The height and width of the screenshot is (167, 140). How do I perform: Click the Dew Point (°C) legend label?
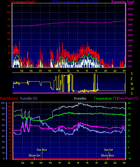128,98
